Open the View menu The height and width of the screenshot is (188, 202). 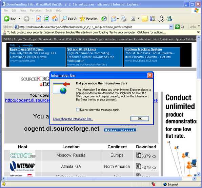23,11
